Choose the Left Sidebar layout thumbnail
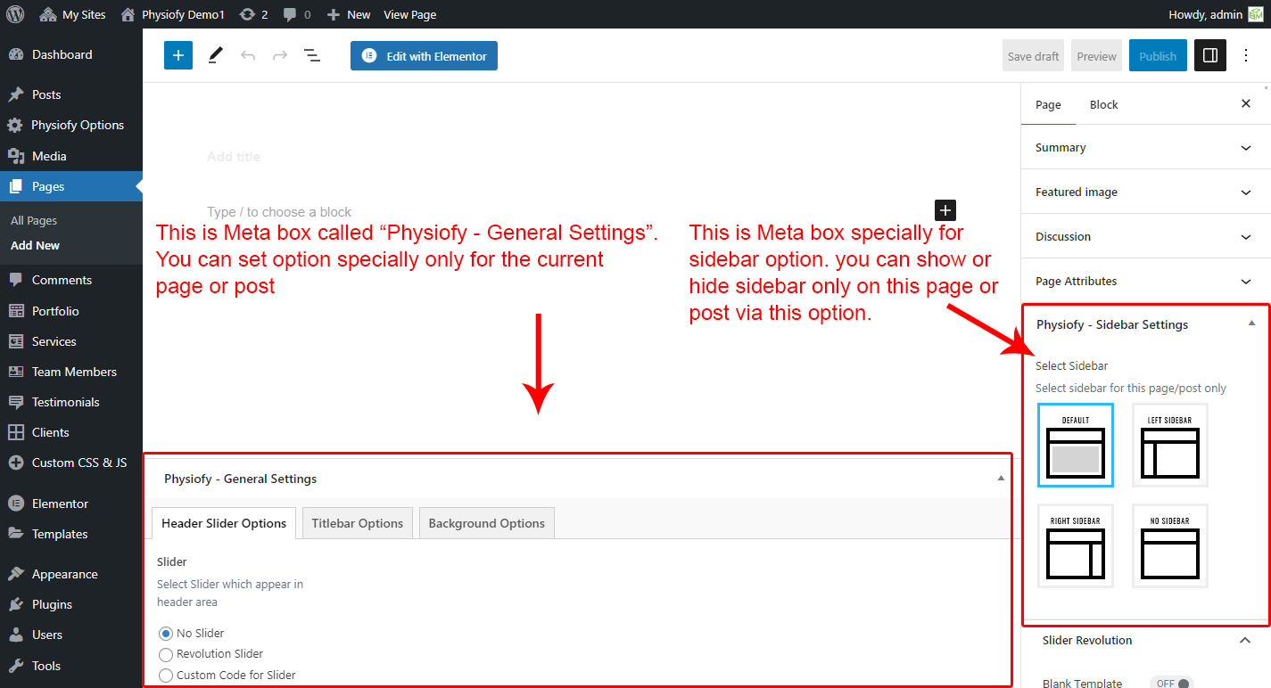Screen dimensions: 1271x688 [1169, 446]
